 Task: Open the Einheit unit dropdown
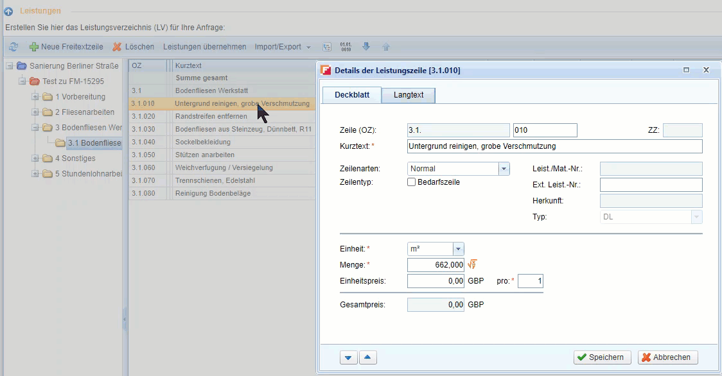pos(458,249)
